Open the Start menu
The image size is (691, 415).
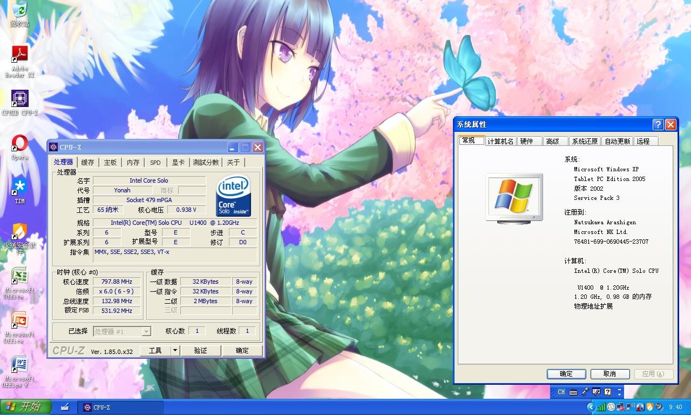26,407
